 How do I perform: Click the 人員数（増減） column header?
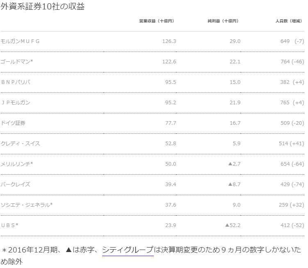(x=289, y=21)
